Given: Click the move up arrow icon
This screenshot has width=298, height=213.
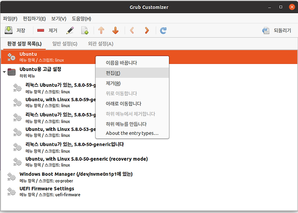Looking at the screenshot, I should [x=101, y=31].
